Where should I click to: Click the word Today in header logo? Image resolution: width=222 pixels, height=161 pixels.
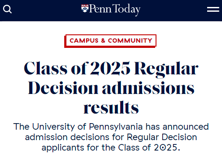point(126,10)
